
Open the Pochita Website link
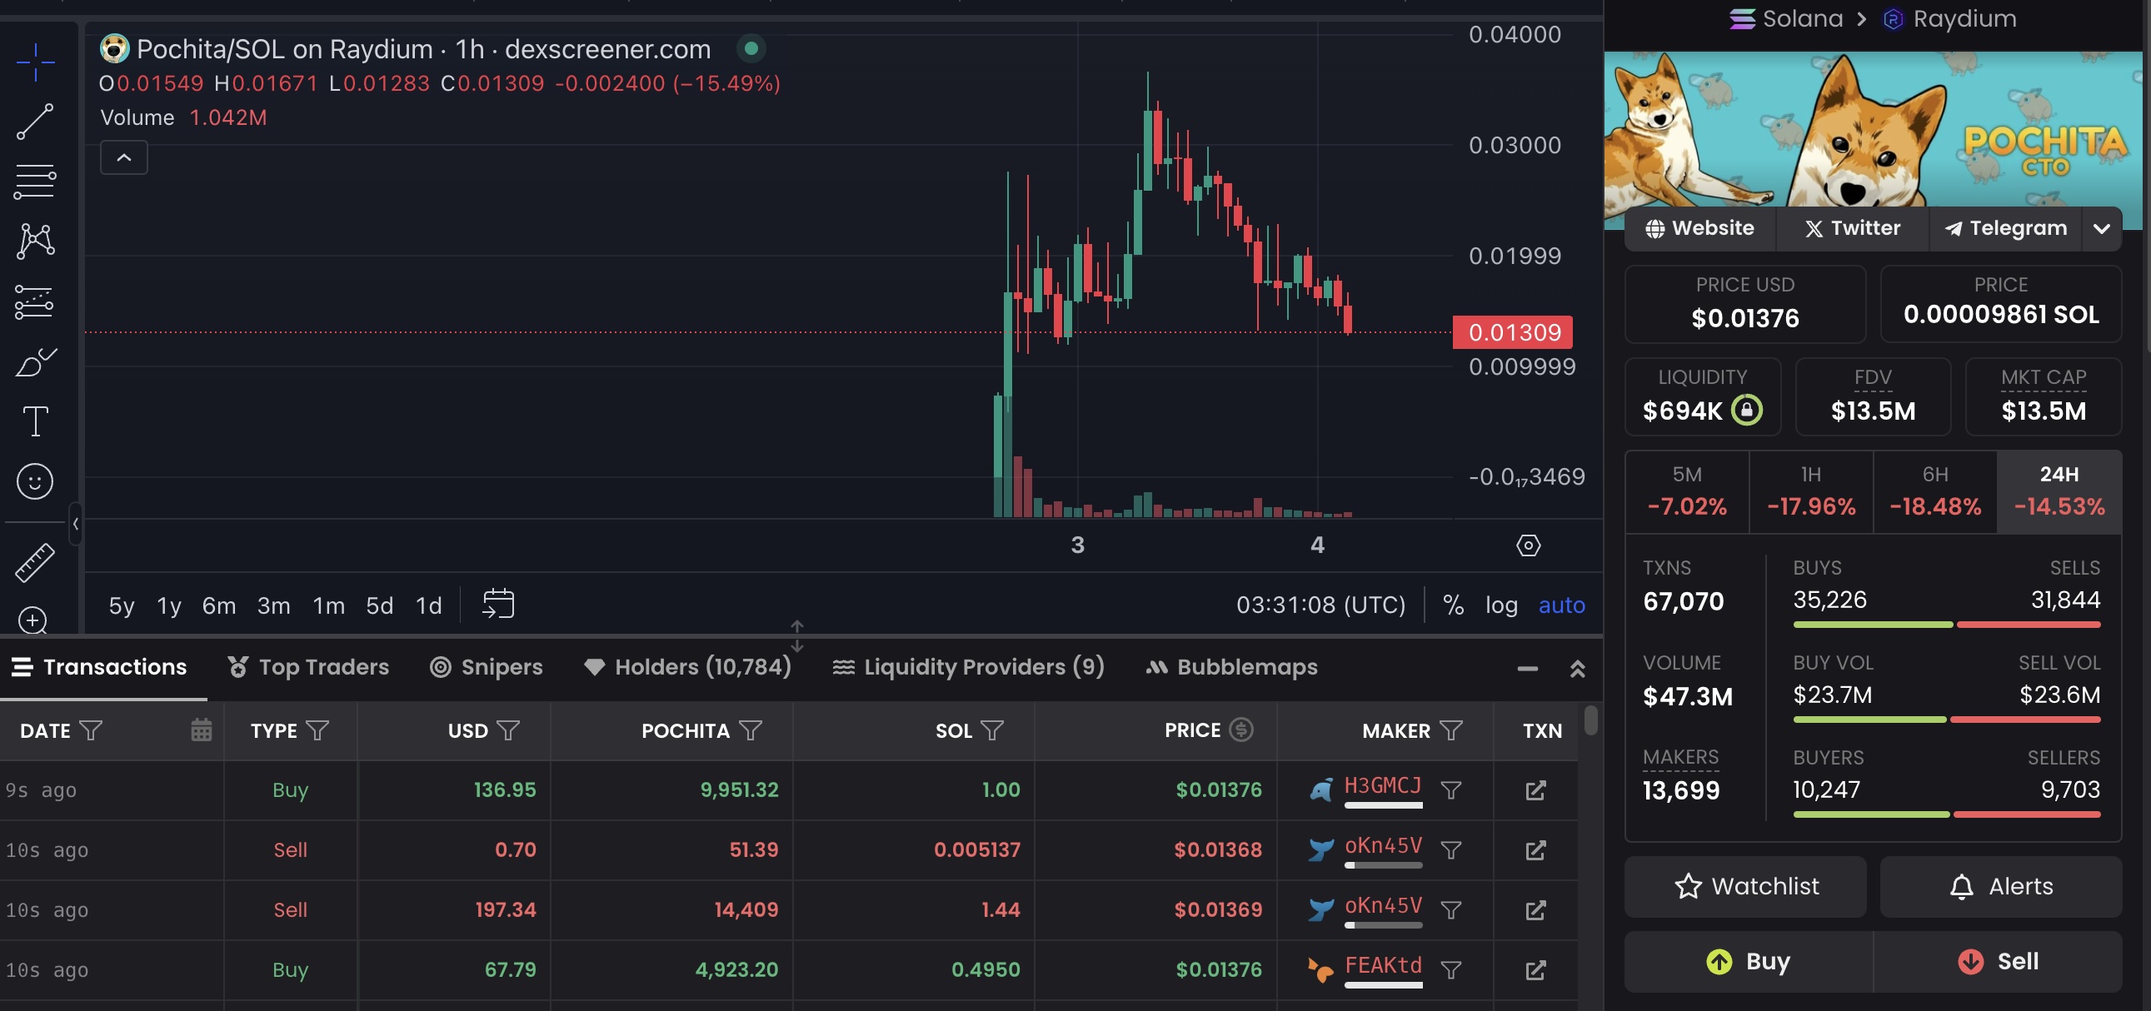coord(1699,228)
